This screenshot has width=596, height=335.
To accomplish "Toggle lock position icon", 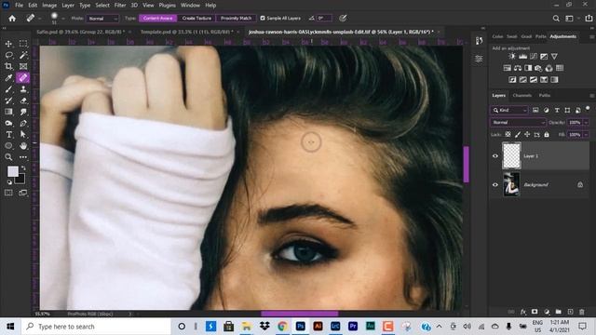I will [x=527, y=134].
